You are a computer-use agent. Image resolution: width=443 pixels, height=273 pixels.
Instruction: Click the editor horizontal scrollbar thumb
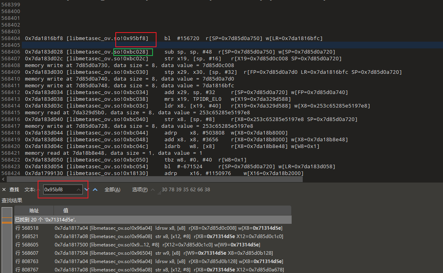coord(155,179)
